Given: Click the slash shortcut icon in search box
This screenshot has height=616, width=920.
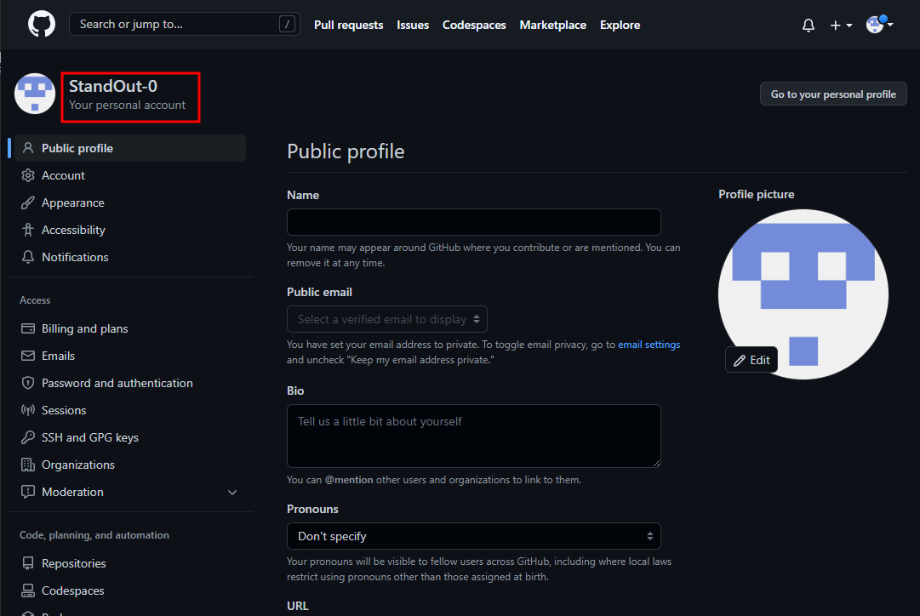Looking at the screenshot, I should coord(287,24).
